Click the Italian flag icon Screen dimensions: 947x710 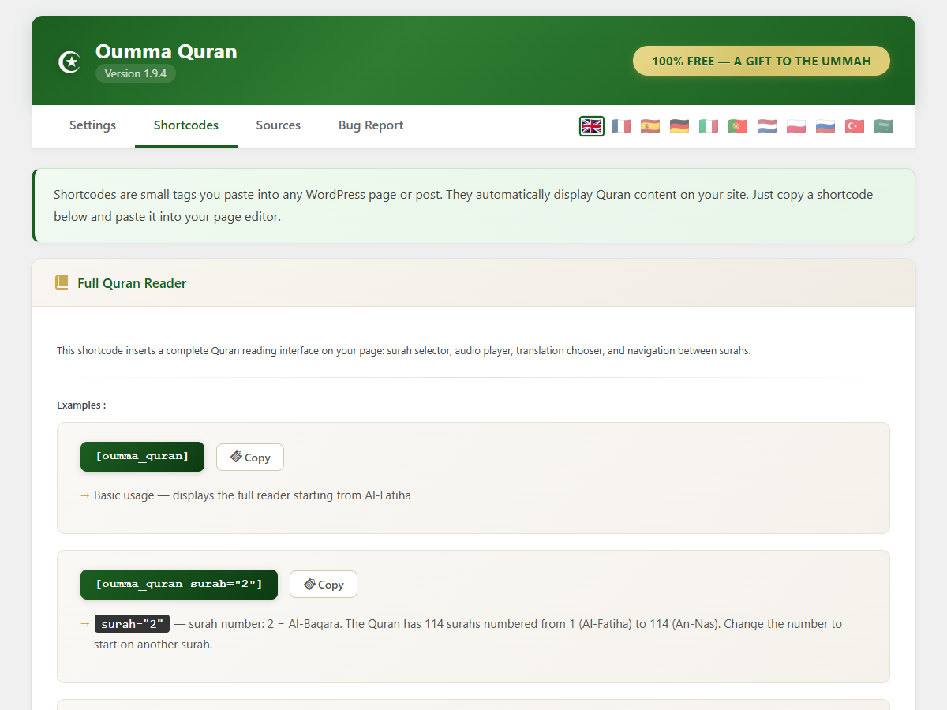point(709,126)
